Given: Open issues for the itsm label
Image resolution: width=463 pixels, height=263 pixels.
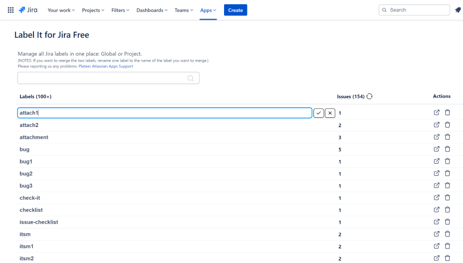Looking at the screenshot, I should (x=436, y=234).
